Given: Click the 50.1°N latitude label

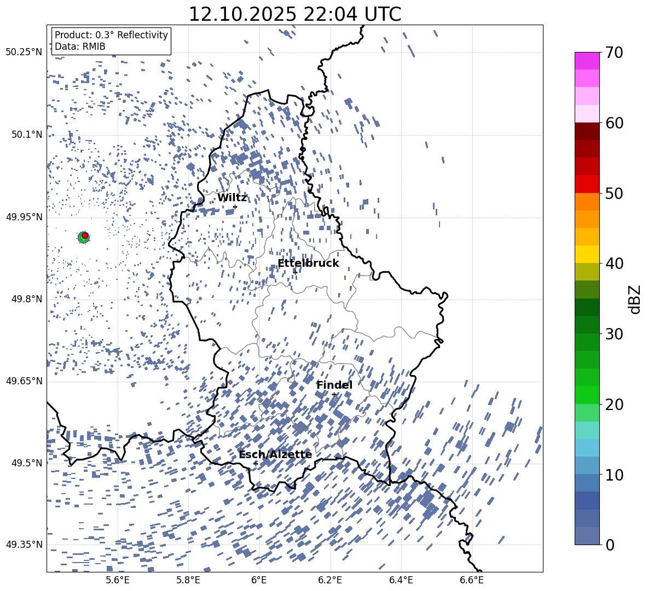Looking at the screenshot, I should pyautogui.click(x=27, y=134).
